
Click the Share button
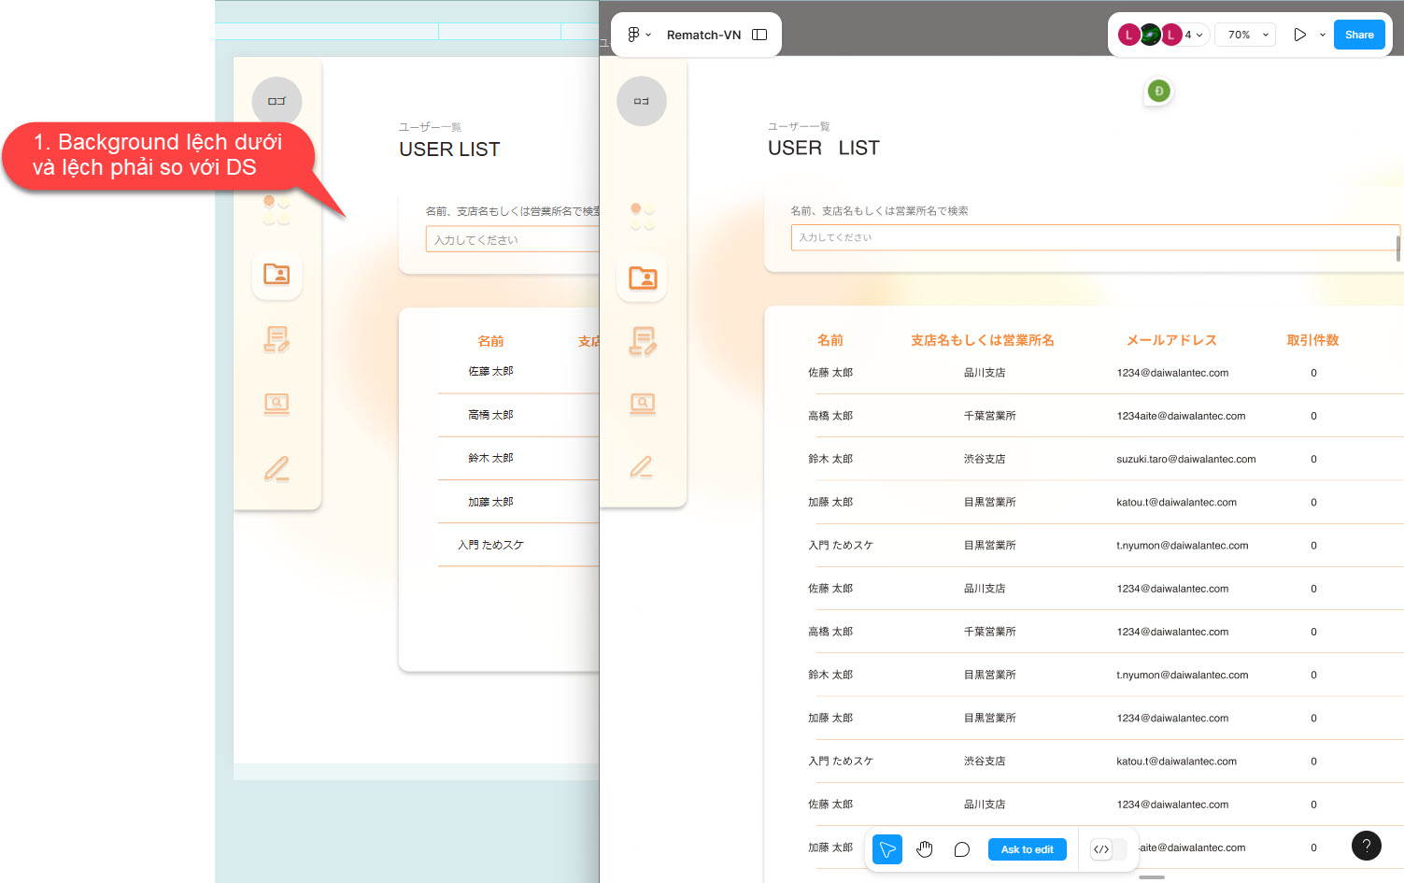point(1358,35)
